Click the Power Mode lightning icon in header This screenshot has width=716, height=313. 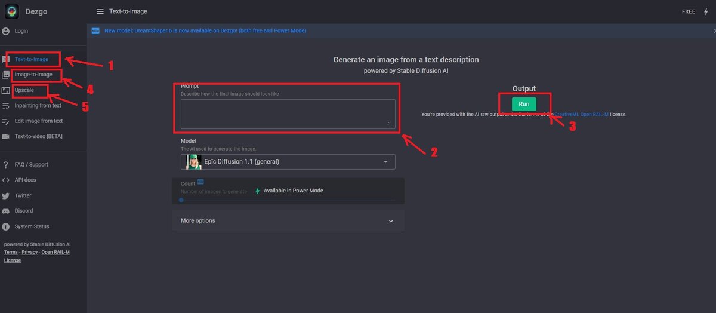coord(706,11)
